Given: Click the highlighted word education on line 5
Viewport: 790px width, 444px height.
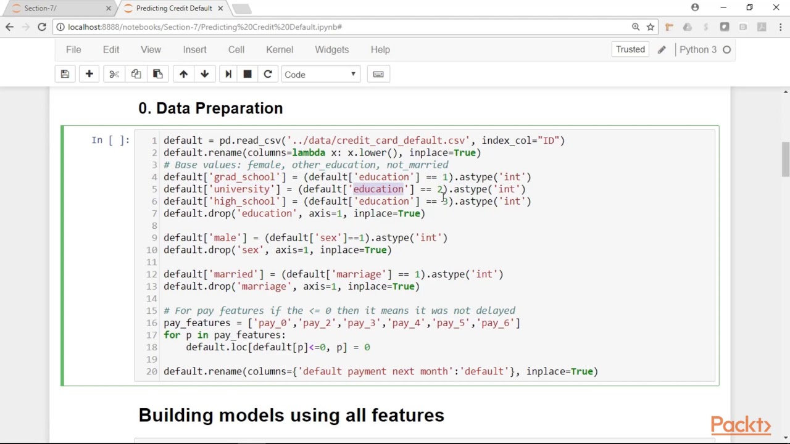Looking at the screenshot, I should click(x=378, y=189).
